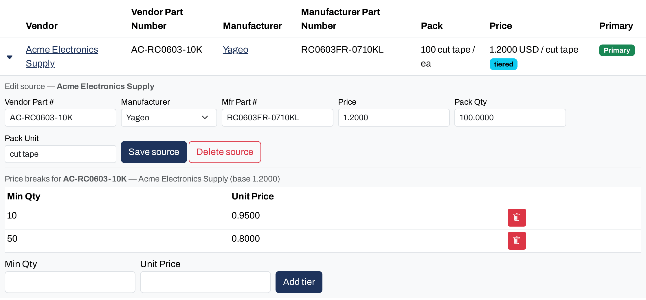The height and width of the screenshot is (300, 646).
Task: Delete the 50 min qty price tier
Action: pyautogui.click(x=517, y=241)
